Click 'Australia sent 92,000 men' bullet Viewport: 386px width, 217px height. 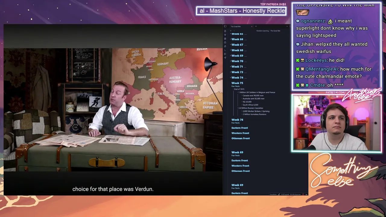click(254, 99)
